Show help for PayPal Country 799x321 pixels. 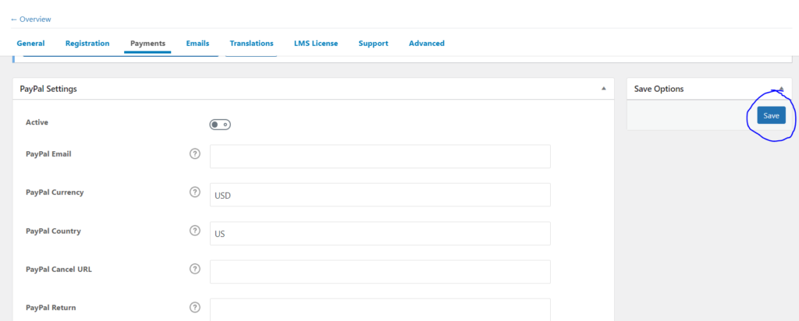click(x=194, y=231)
